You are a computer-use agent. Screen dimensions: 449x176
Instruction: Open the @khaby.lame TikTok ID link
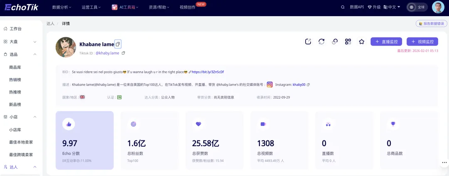pyautogui.click(x=107, y=53)
